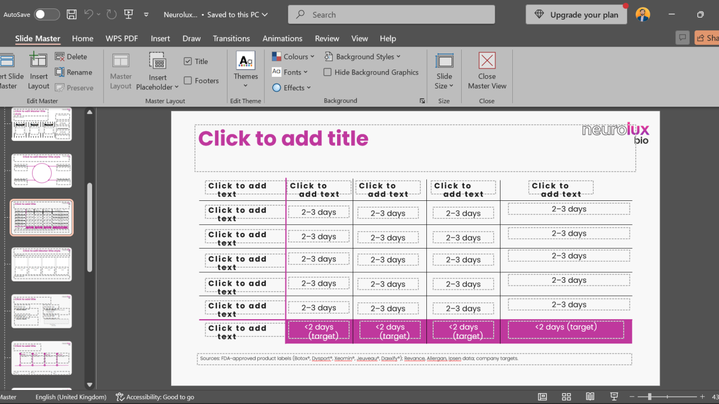Start Slide Show from status bar
This screenshot has height=404, width=719.
615,397
